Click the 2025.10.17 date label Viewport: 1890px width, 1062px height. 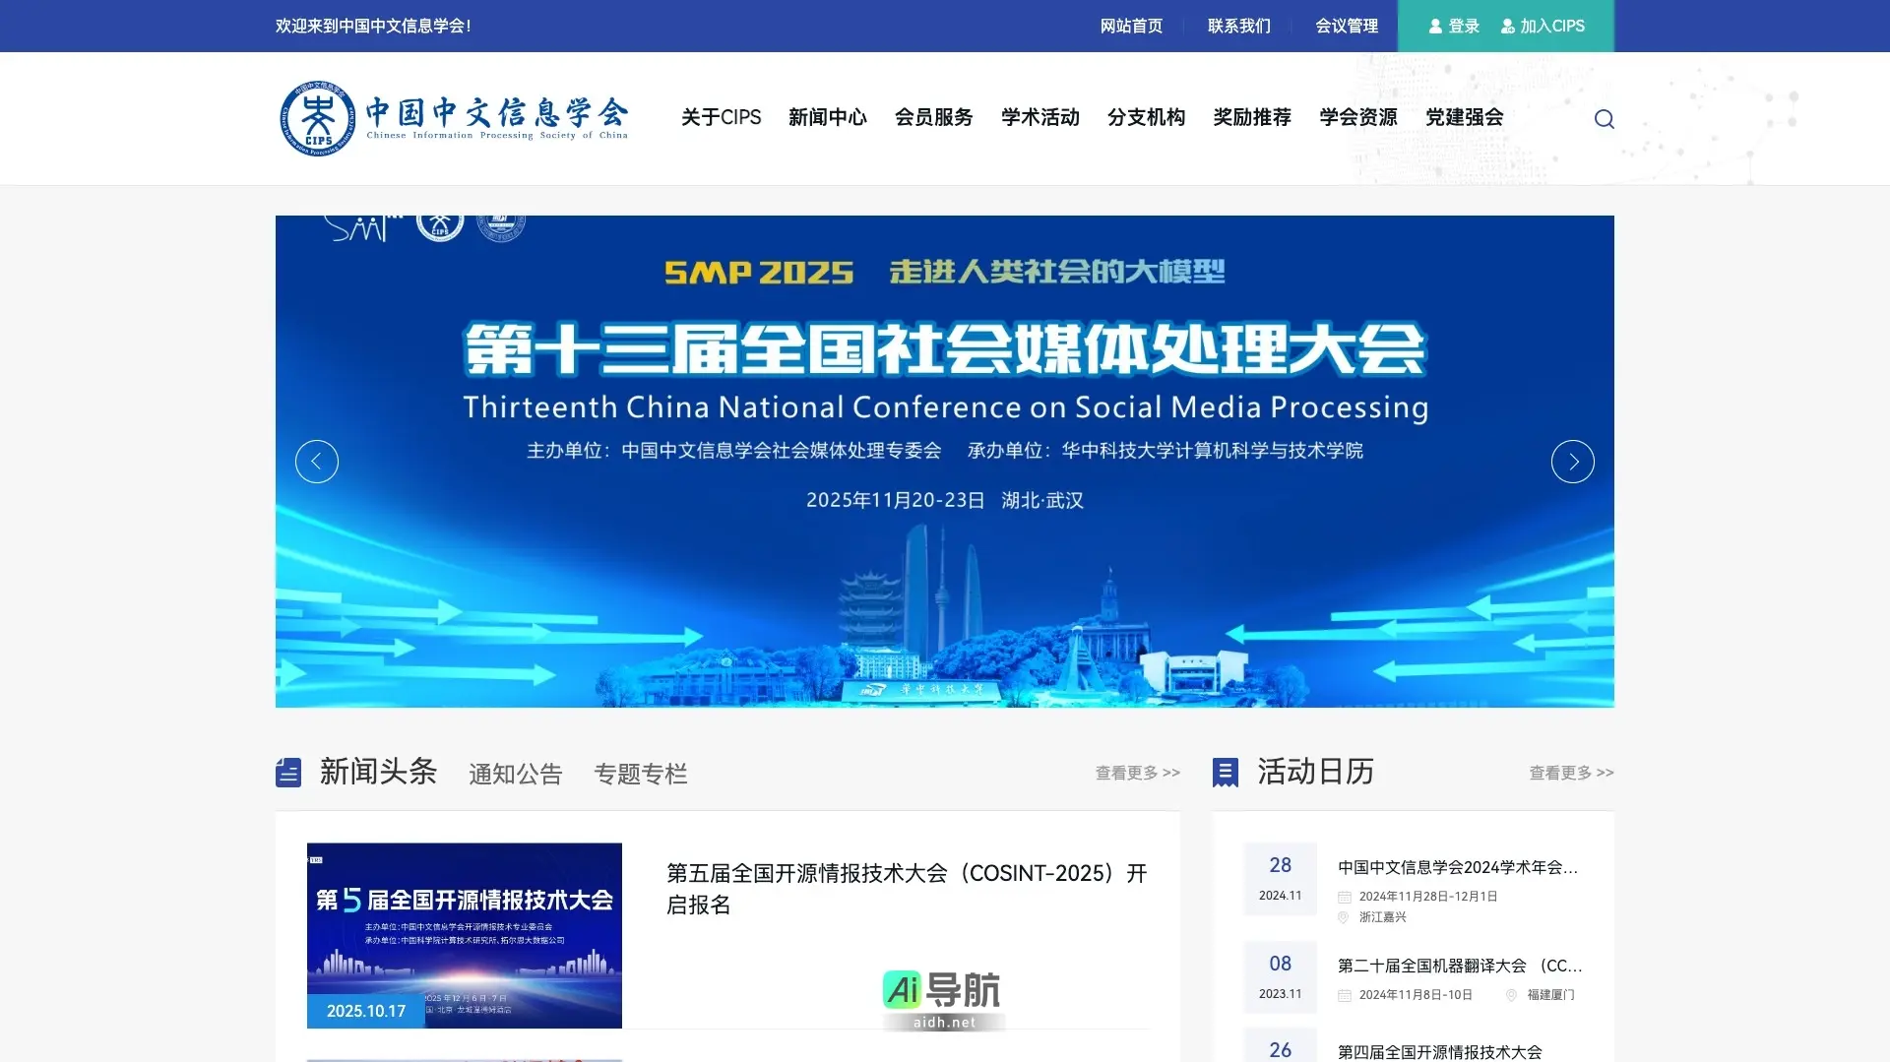[366, 1012]
